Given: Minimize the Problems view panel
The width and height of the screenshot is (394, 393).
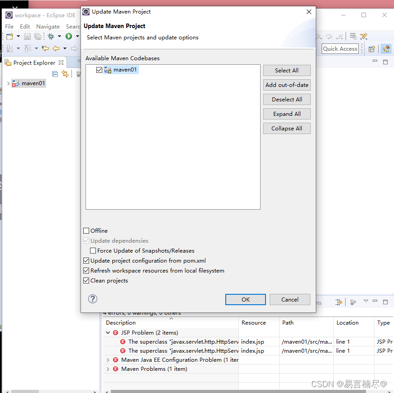Looking at the screenshot, I should pos(375,301).
